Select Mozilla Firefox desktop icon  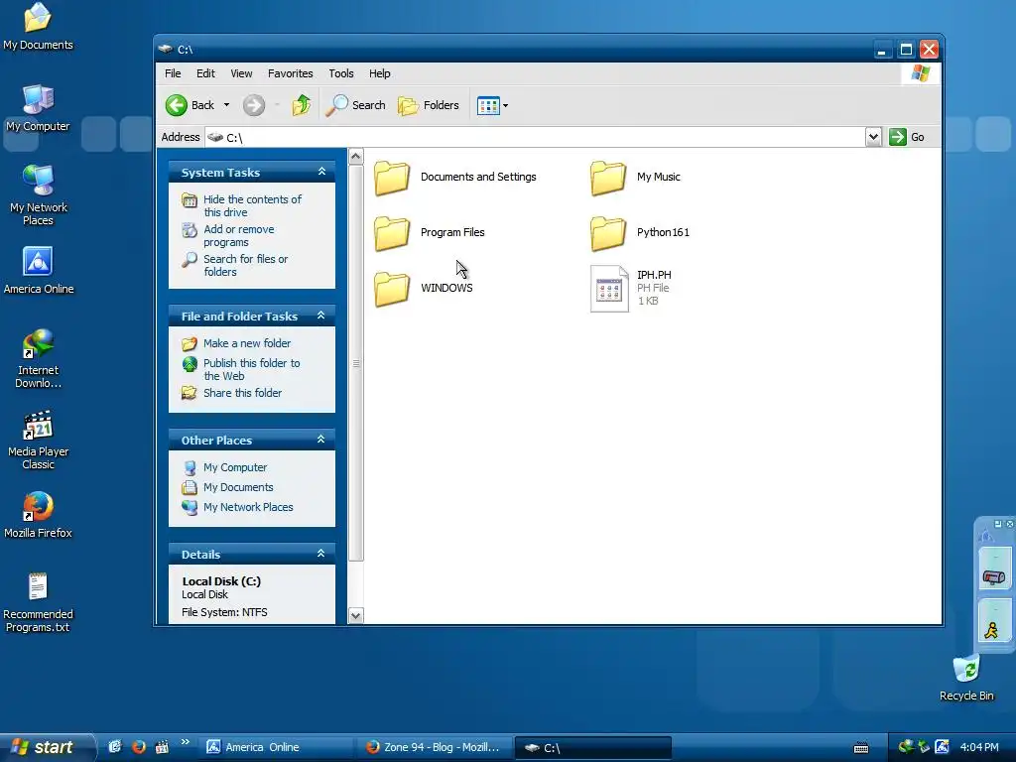point(39,515)
